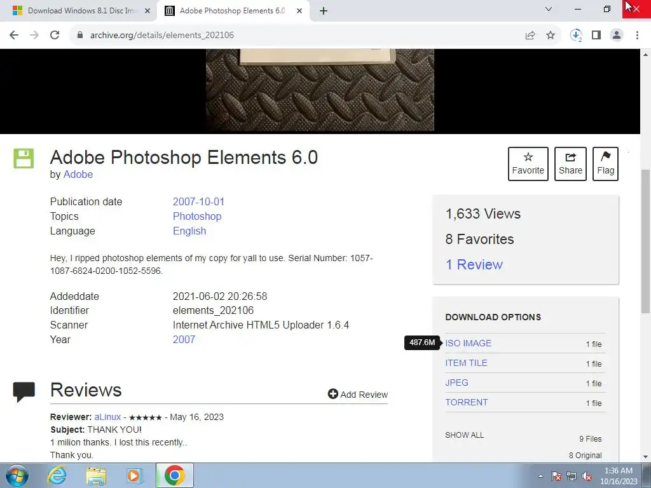
Task: Switch to the Download Windows 8.1 tab
Action: pyautogui.click(x=79, y=11)
